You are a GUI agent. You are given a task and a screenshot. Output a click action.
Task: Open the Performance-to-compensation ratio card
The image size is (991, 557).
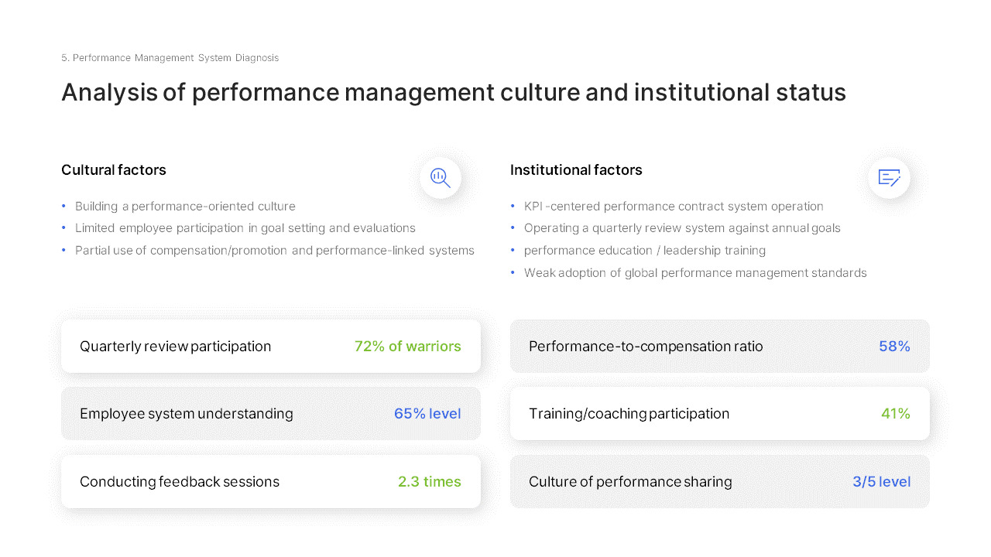tap(719, 346)
